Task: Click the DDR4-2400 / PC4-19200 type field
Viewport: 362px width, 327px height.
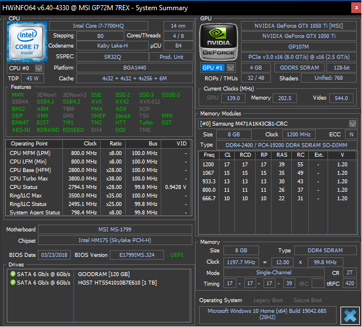Action: point(286,145)
